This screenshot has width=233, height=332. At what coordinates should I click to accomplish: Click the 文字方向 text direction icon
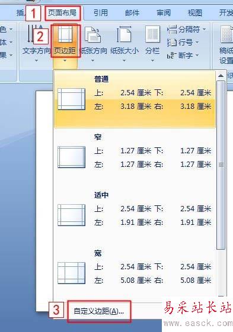(35, 34)
